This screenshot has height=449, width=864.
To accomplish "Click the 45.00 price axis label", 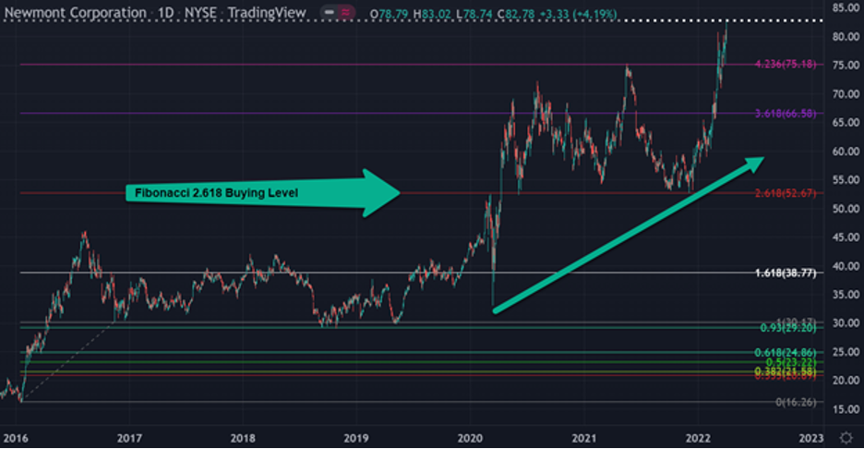I will click(x=846, y=237).
